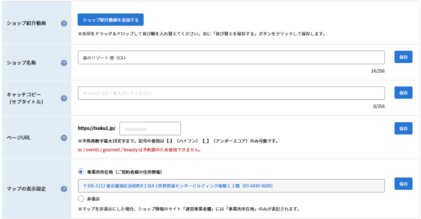
Task: Click the 14/256 character counter
Action: tap(377, 71)
